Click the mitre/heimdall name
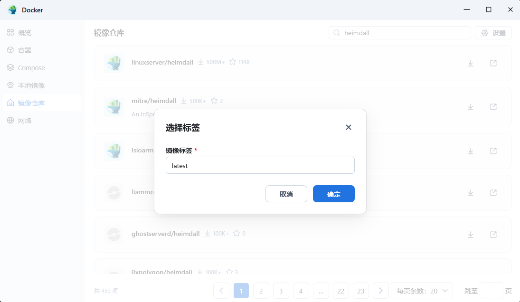 click(154, 101)
